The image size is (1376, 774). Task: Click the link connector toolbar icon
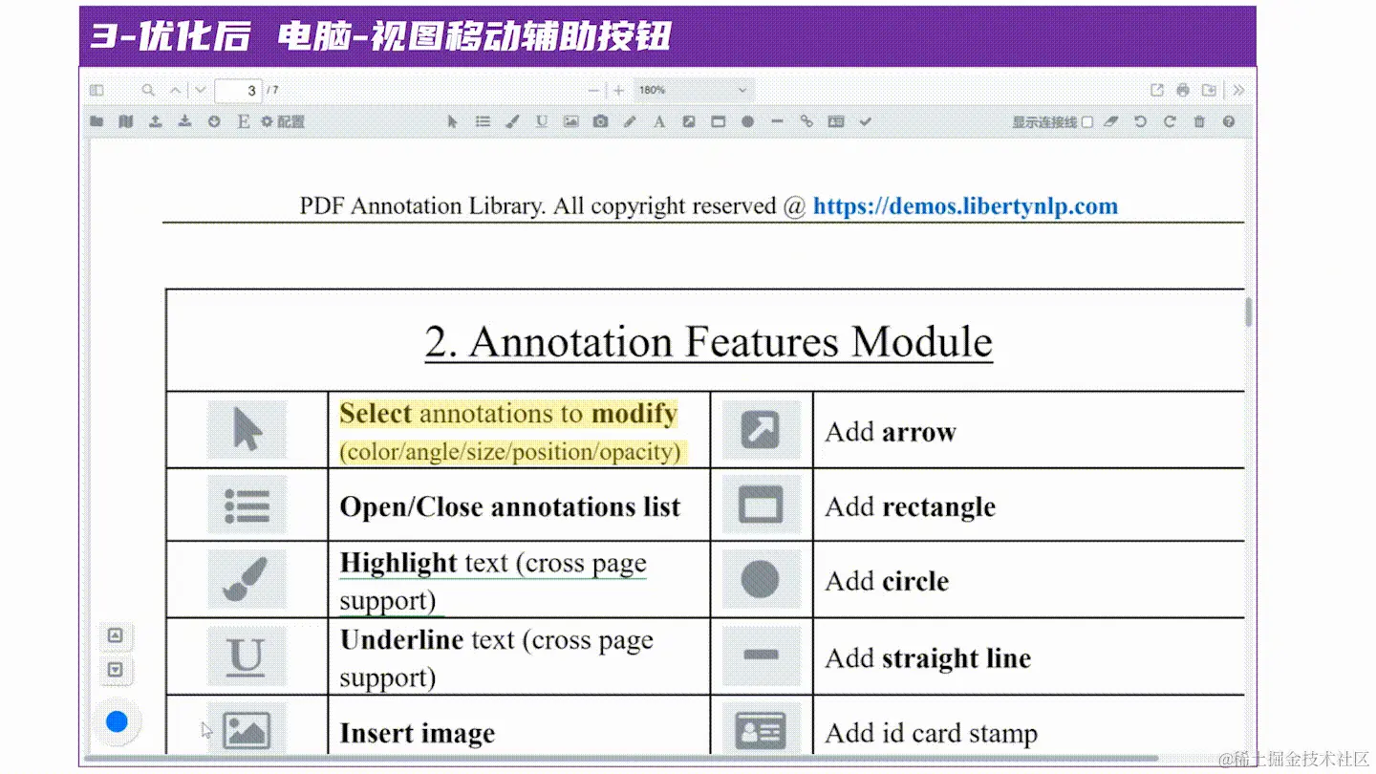[806, 122]
